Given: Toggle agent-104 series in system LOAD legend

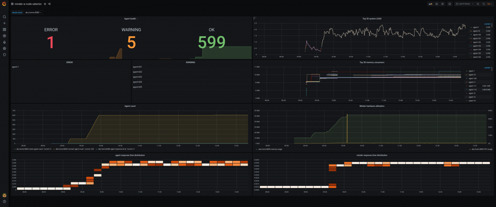Looking at the screenshot, I should [x=476, y=49].
